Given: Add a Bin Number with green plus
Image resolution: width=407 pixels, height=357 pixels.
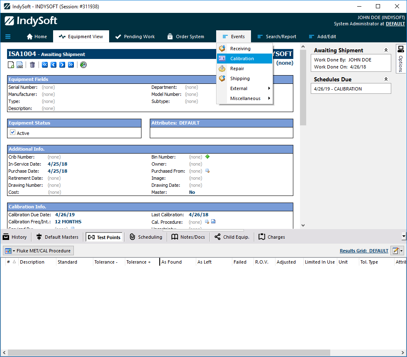Looking at the screenshot, I should point(207,157).
